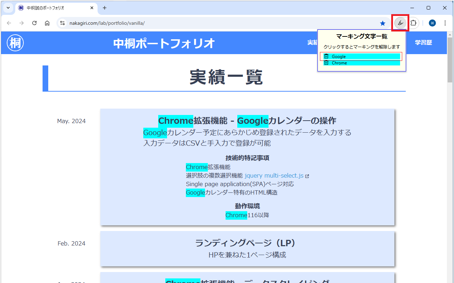Open the tab search dropdown arrow
This screenshot has width=454, height=283.
tap(8, 8)
